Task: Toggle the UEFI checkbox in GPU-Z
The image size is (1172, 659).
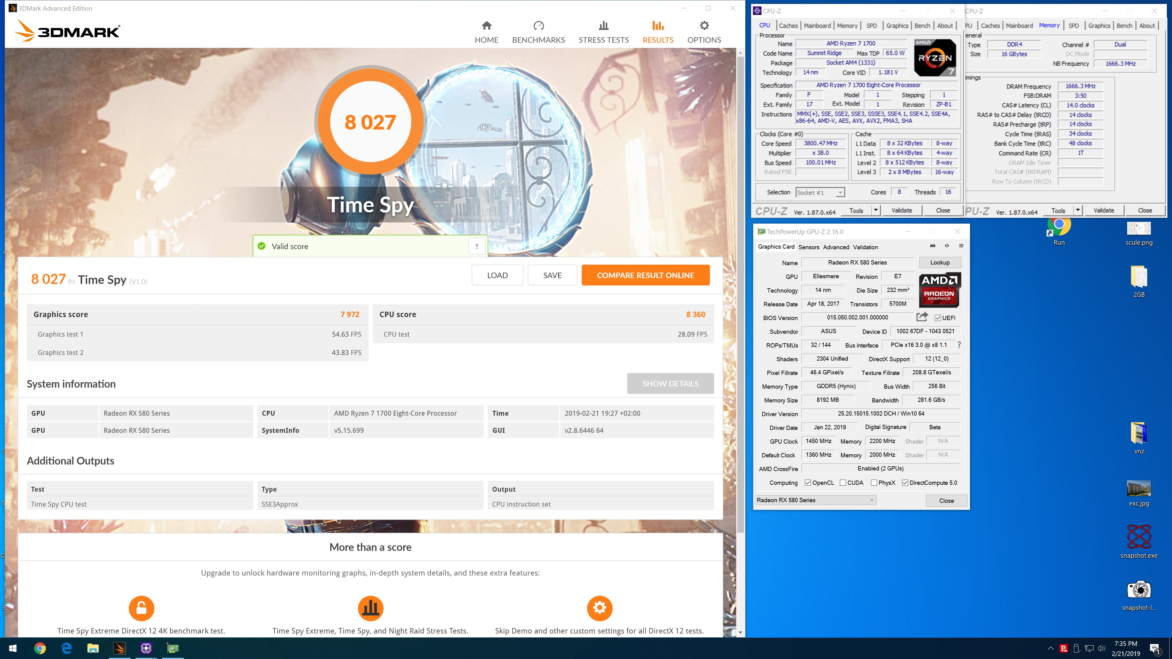Action: [938, 318]
